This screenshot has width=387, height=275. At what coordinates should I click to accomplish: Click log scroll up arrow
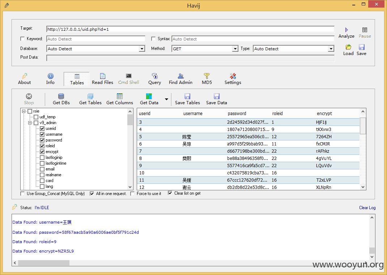point(372,217)
